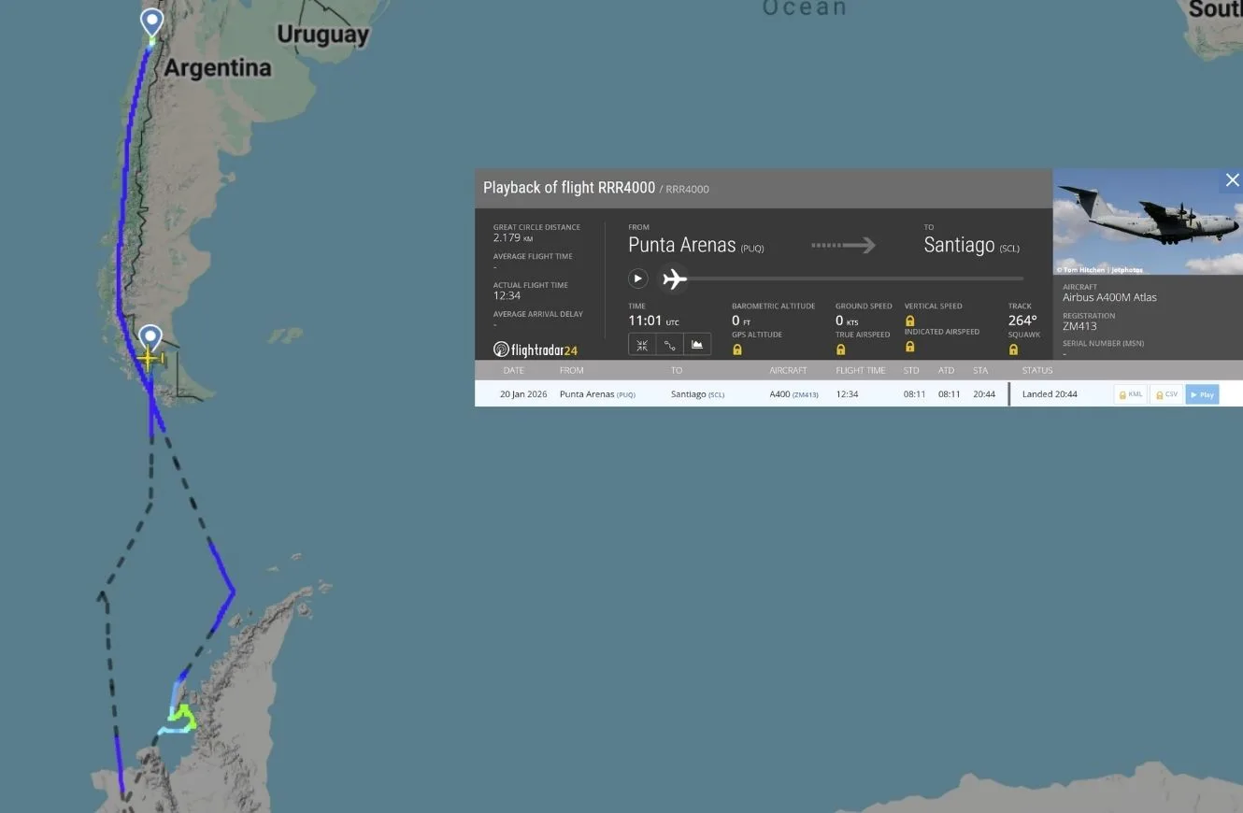Click the minimize-to-corners arrows icon below TIME
The height and width of the screenshot is (813, 1243).
642,345
